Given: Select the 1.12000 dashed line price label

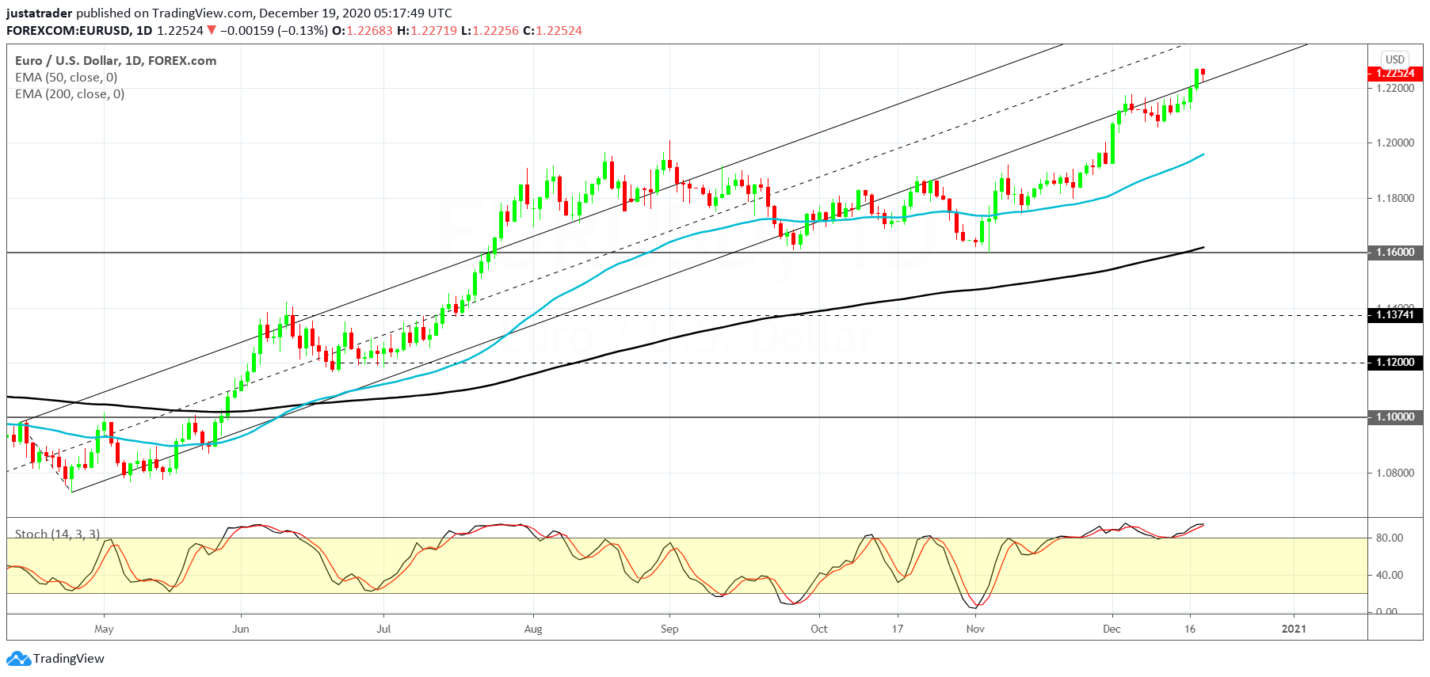Looking at the screenshot, I should pyautogui.click(x=1395, y=363).
